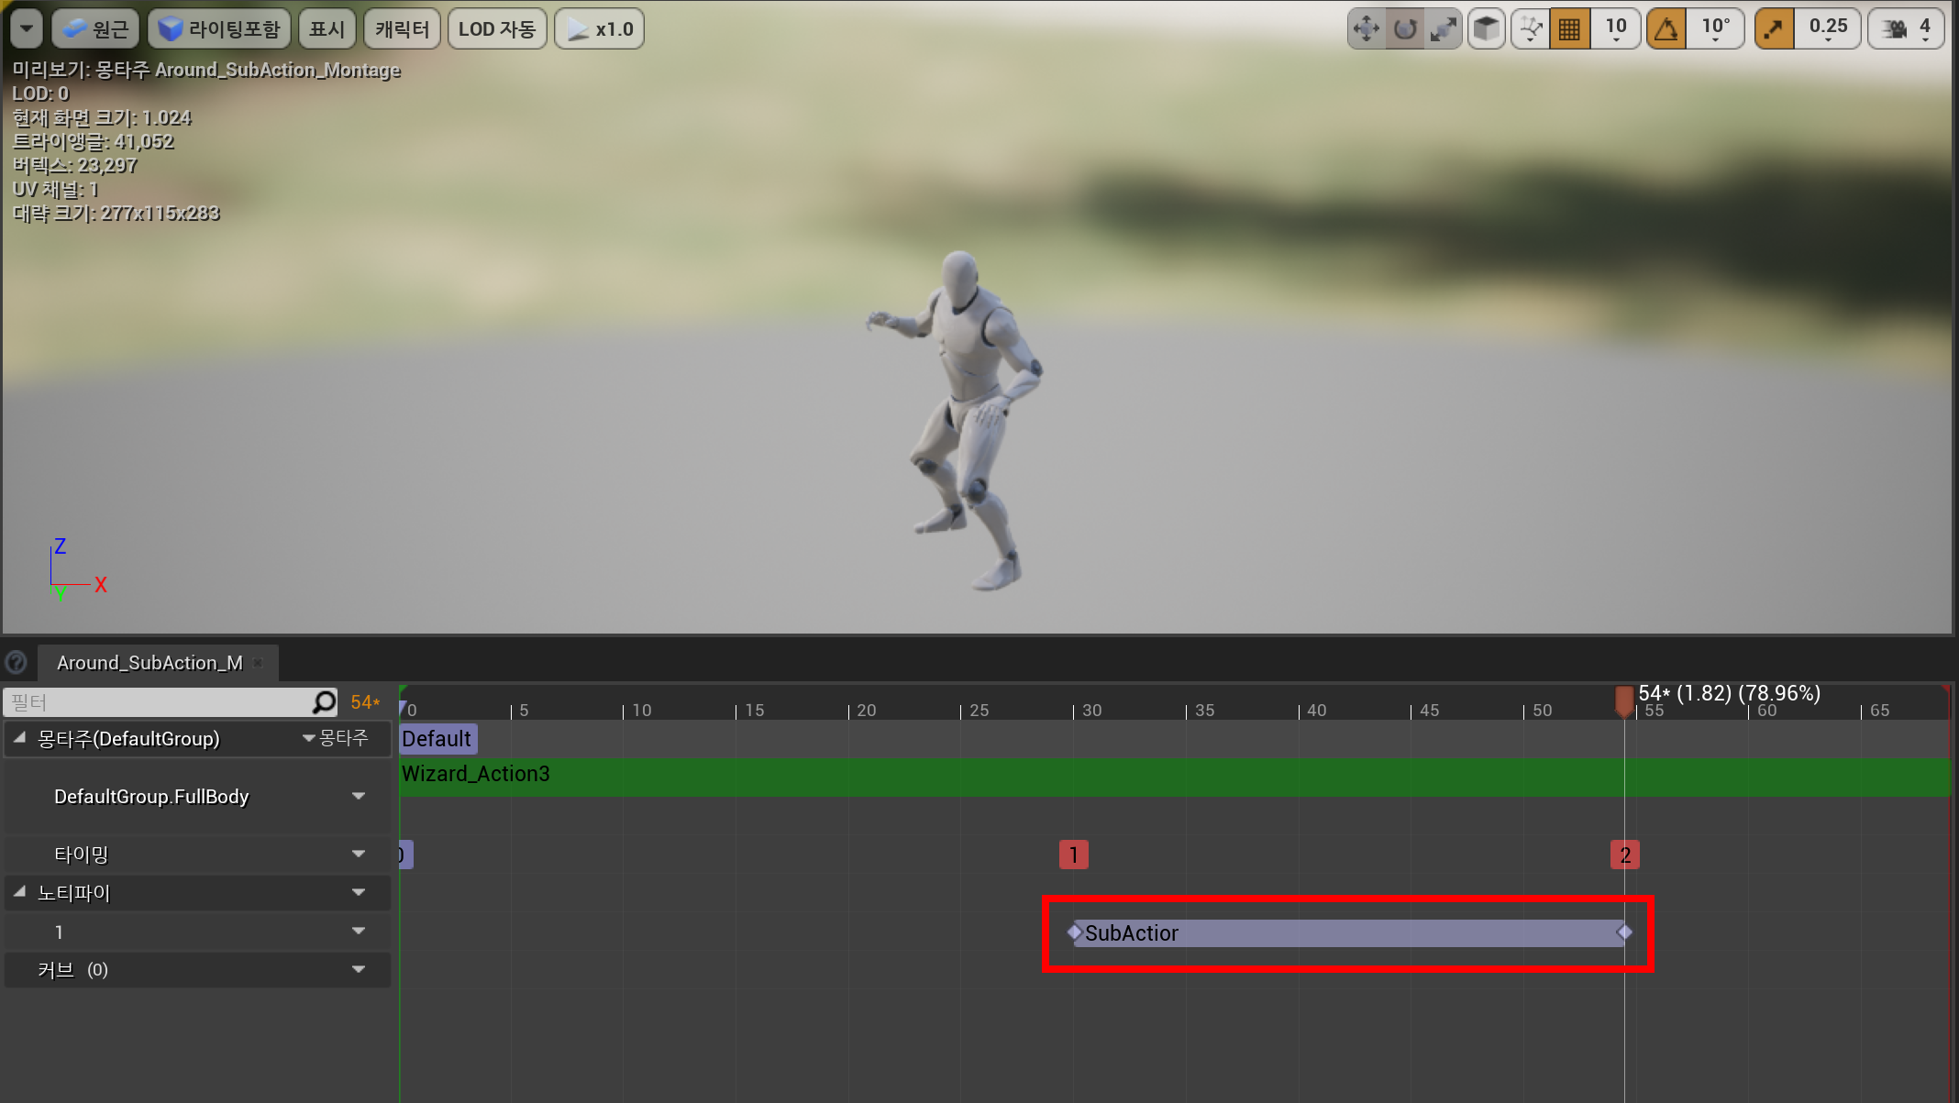Select the Around_SubAction_M tab
This screenshot has height=1103, width=1959.
coord(149,662)
